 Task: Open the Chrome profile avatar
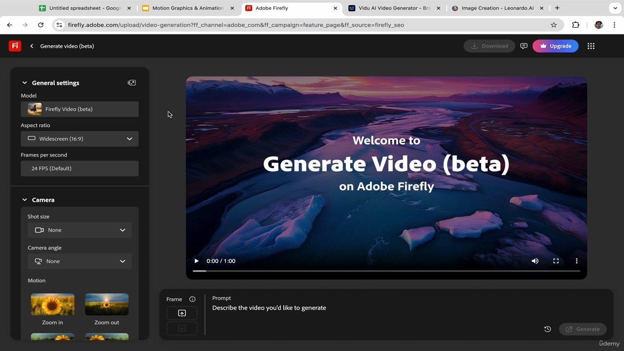[599, 25]
